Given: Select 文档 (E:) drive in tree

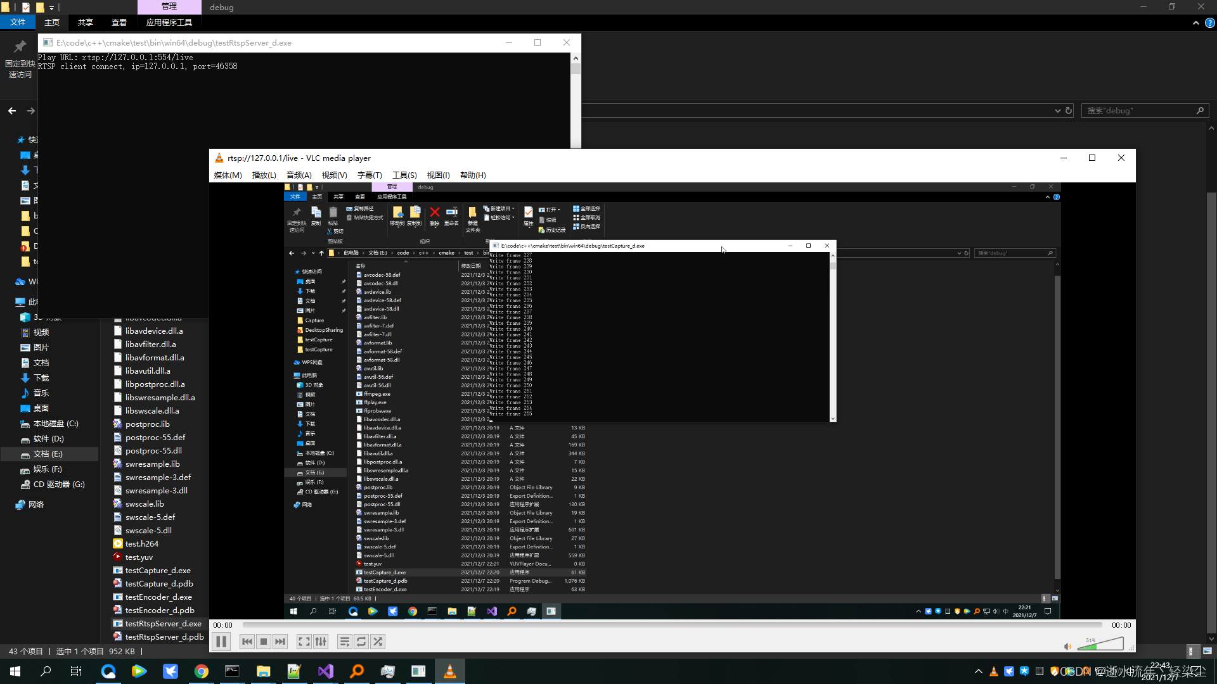Looking at the screenshot, I should pos(49,454).
